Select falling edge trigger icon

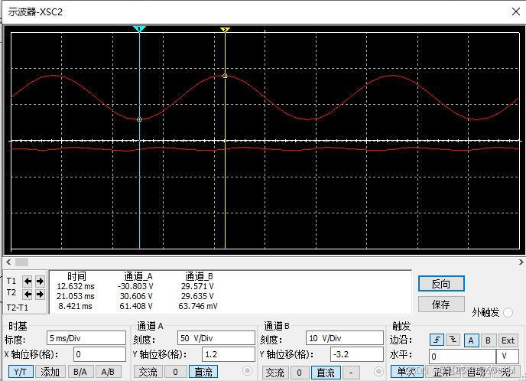[x=453, y=340]
